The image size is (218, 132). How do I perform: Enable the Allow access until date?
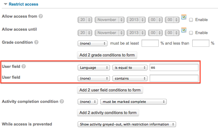coord(191,33)
